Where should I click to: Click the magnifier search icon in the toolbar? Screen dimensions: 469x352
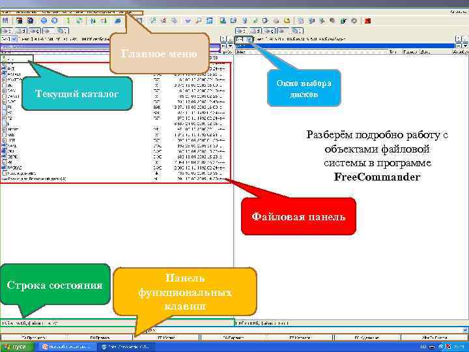pyautogui.click(x=198, y=21)
